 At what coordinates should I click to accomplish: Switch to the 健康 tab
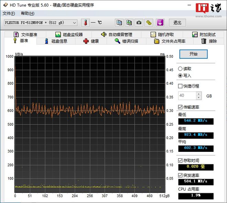(x=91, y=41)
